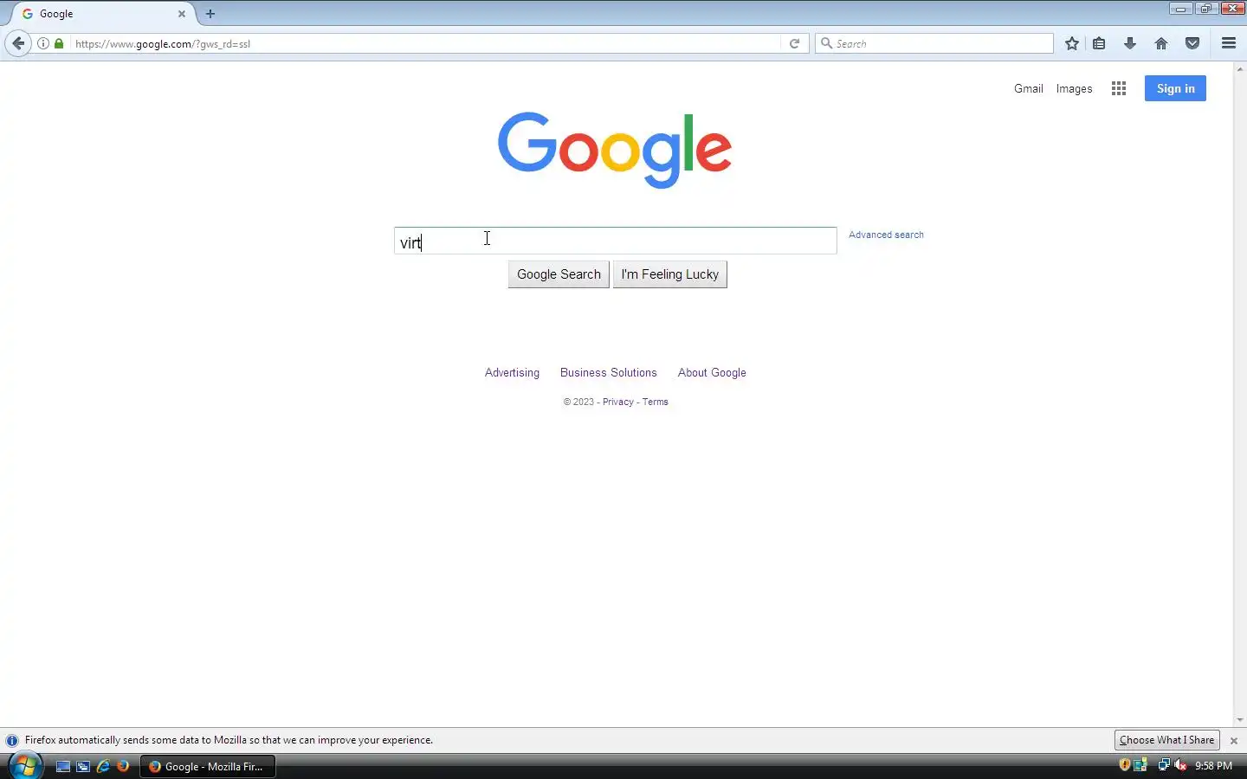
Task: Open the Privacy link
Action: 617,402
